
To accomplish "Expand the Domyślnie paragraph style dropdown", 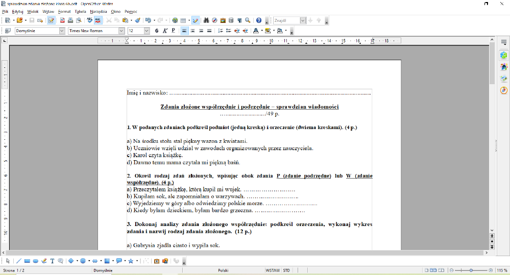I will (62, 31).
